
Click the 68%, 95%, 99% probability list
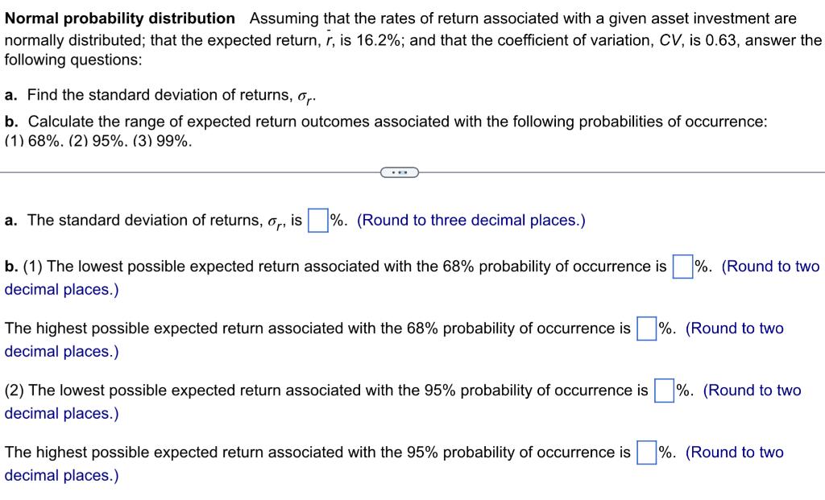pyautogui.click(x=97, y=143)
